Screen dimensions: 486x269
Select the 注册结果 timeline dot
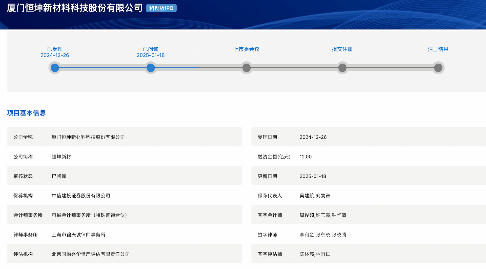438,68
